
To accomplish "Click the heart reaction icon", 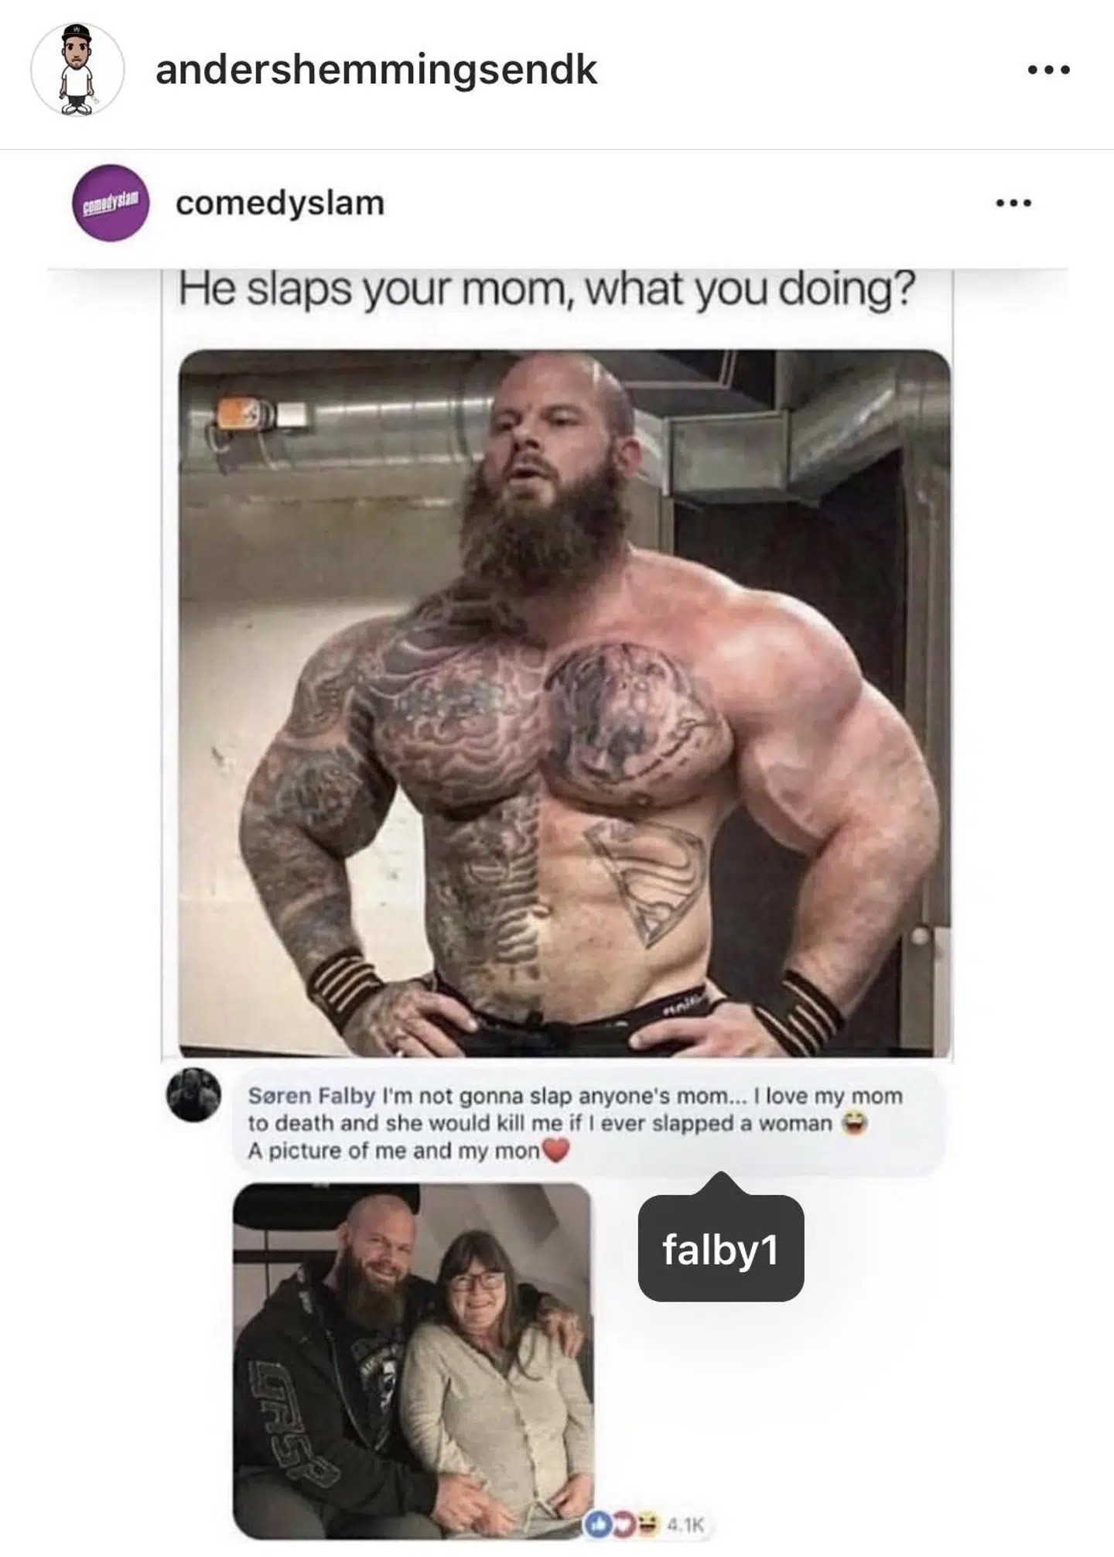I will [x=622, y=1524].
